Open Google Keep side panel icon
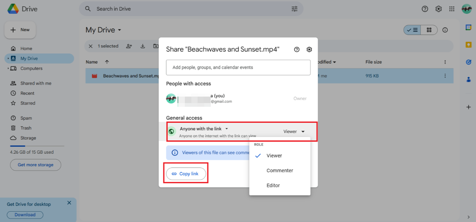This screenshot has height=222, width=476. coord(469,45)
